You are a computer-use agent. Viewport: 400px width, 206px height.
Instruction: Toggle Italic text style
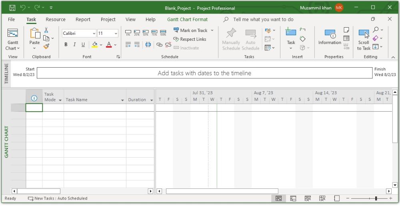(74, 45)
